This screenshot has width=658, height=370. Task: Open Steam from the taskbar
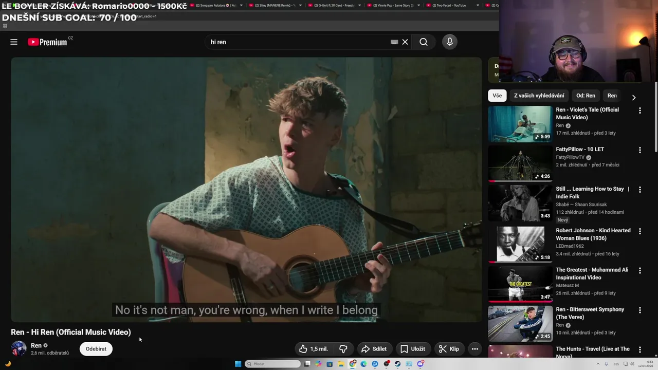click(397, 364)
